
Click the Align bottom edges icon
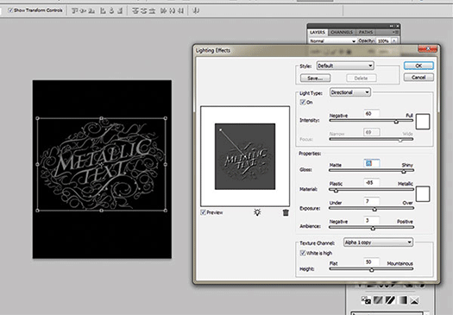pos(91,10)
